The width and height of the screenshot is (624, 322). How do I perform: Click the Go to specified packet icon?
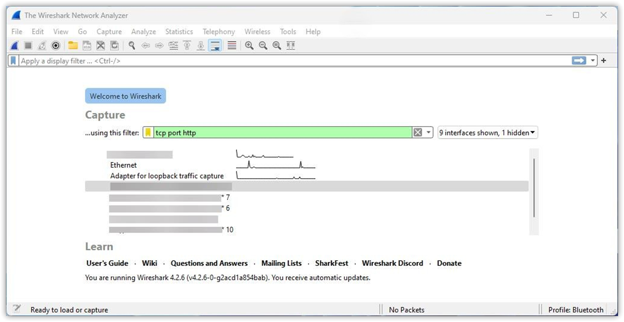(174, 46)
